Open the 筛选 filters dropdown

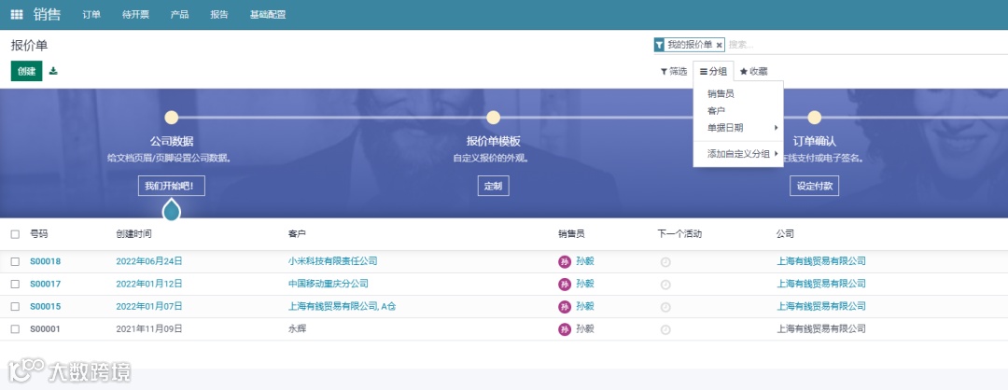point(674,71)
